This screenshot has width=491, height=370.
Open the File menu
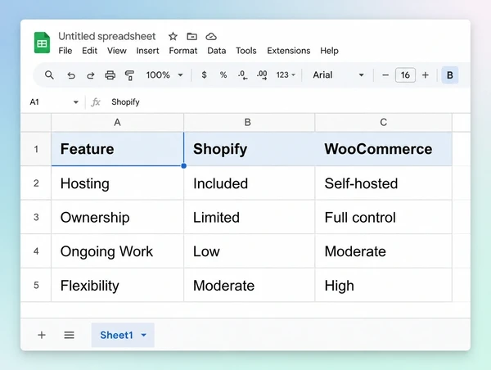(65, 51)
